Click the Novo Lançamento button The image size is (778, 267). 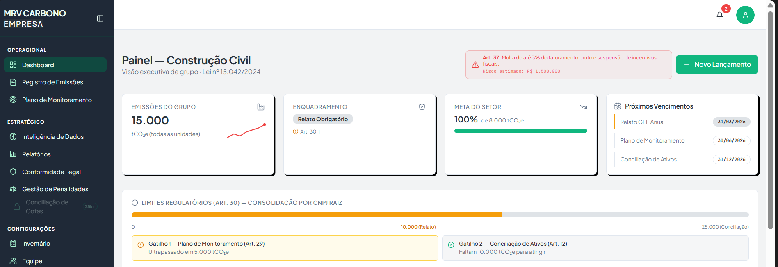coord(717,65)
